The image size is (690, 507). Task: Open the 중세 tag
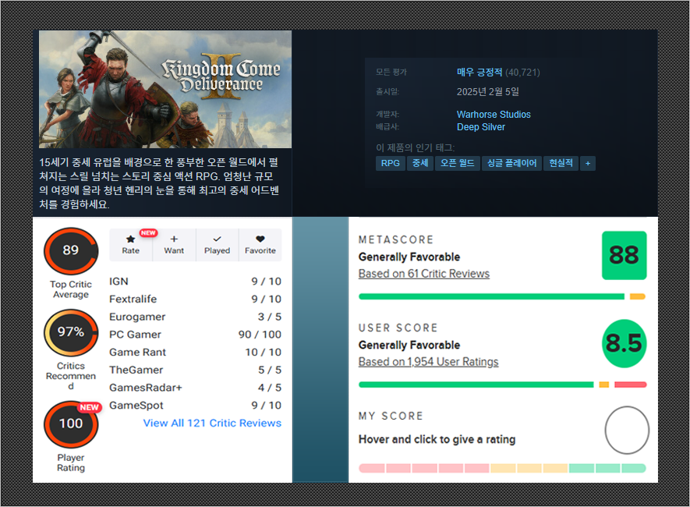420,163
